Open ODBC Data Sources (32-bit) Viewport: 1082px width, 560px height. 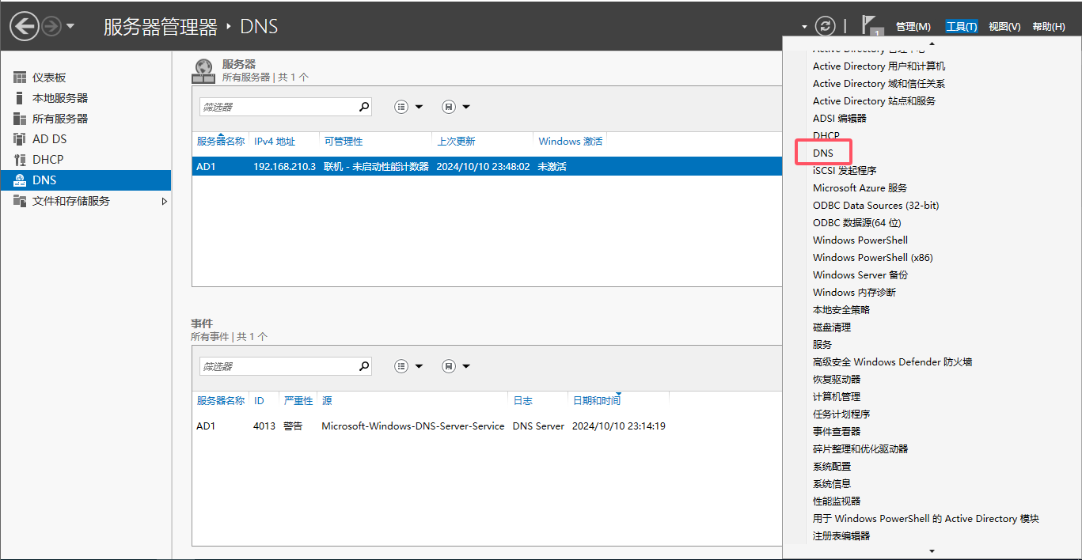click(876, 206)
